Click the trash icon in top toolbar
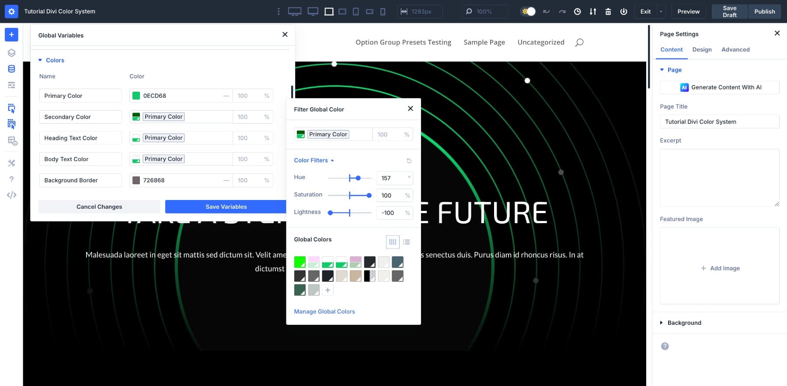The image size is (787, 386). click(608, 12)
